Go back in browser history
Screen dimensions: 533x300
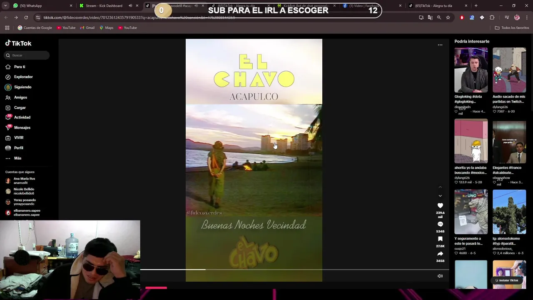point(6,17)
